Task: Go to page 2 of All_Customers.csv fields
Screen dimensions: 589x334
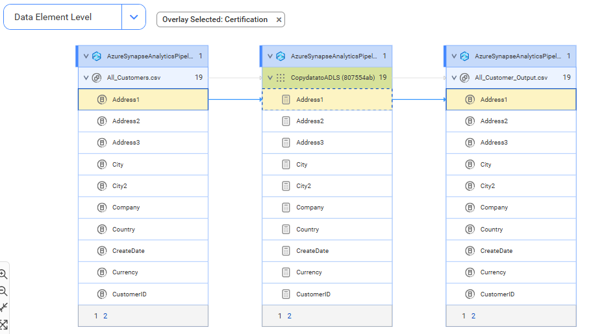Action: tap(105, 316)
